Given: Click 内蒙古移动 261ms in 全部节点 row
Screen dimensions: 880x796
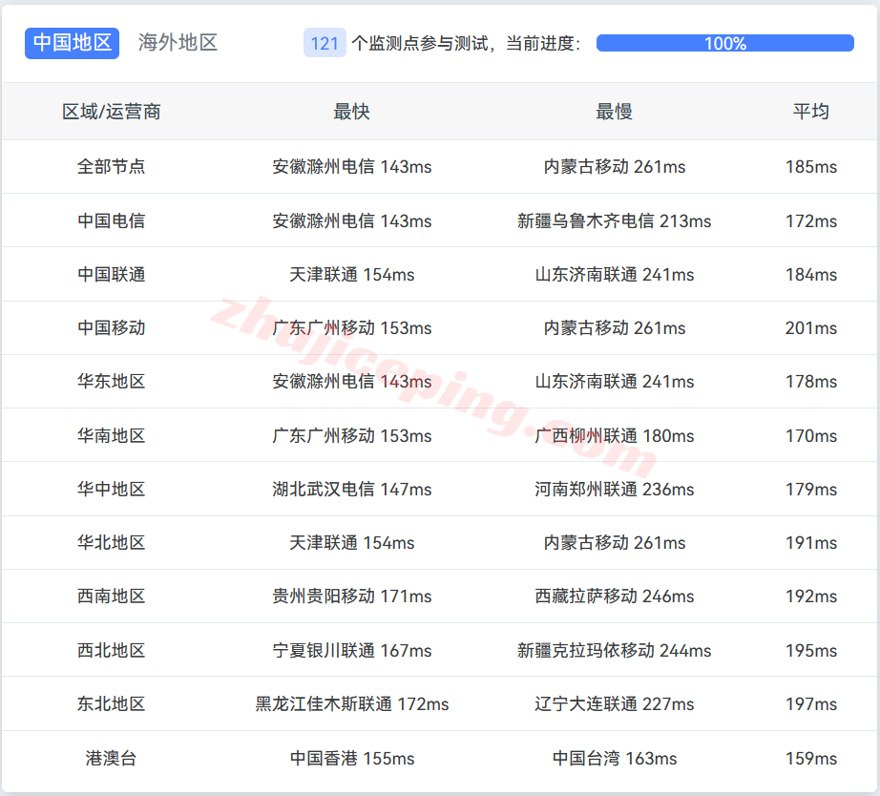Looking at the screenshot, I should point(614,167).
